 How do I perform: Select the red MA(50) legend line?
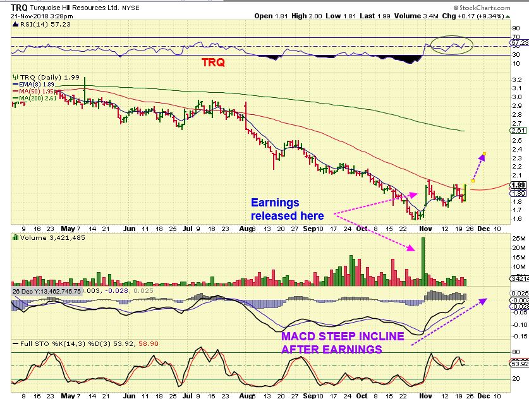click(16, 92)
